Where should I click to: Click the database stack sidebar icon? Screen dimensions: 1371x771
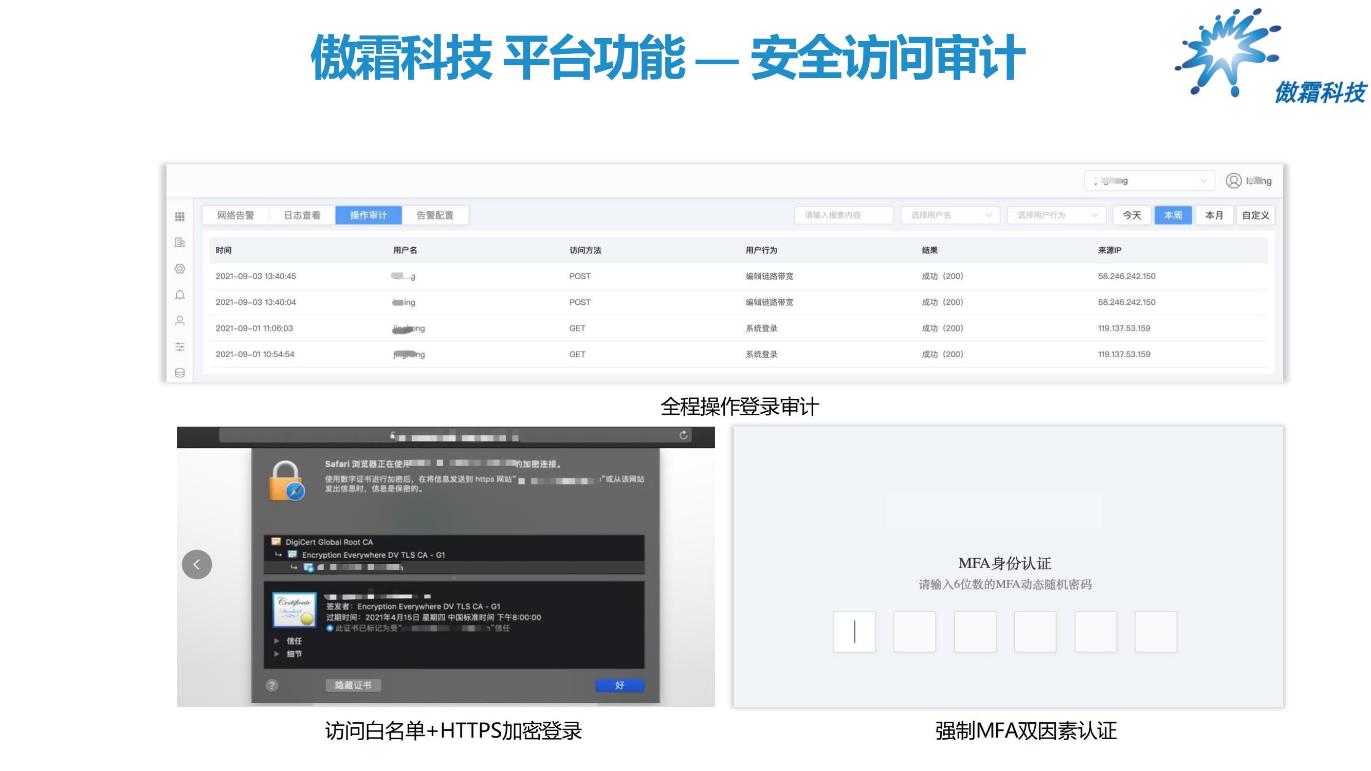tap(180, 373)
